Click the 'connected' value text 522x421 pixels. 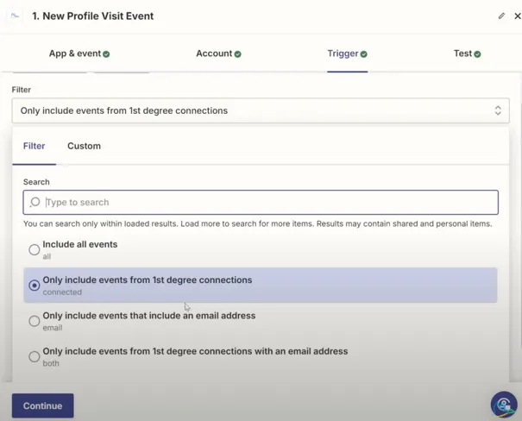(62, 292)
